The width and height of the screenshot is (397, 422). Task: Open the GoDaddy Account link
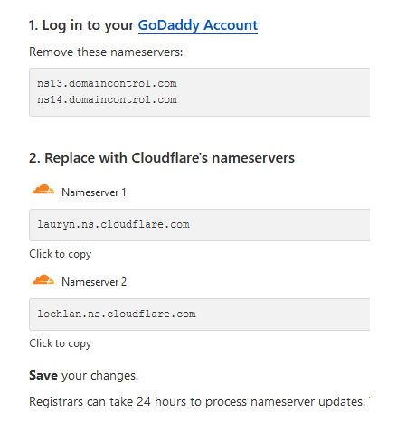click(x=198, y=25)
